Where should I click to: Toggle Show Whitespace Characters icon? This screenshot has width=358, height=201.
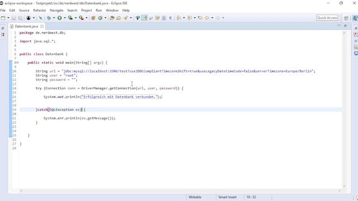[x=170, y=18]
